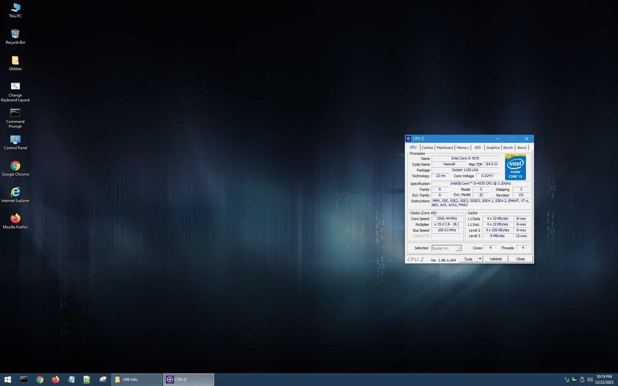Click the USB safely remove tray icon

[x=582, y=380]
